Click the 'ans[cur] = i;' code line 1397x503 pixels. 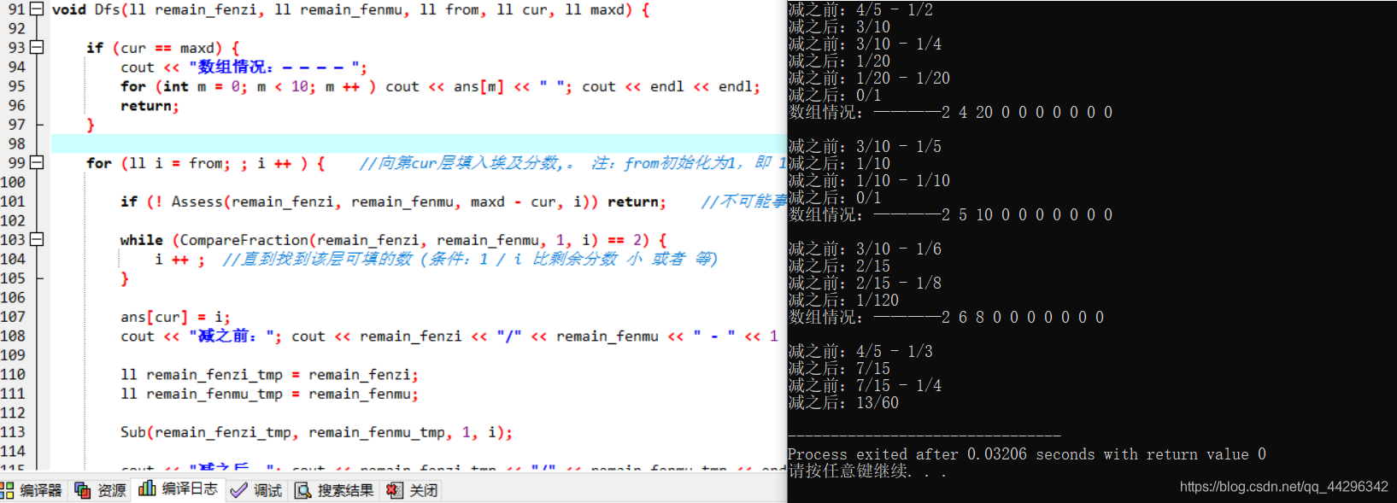175,318
